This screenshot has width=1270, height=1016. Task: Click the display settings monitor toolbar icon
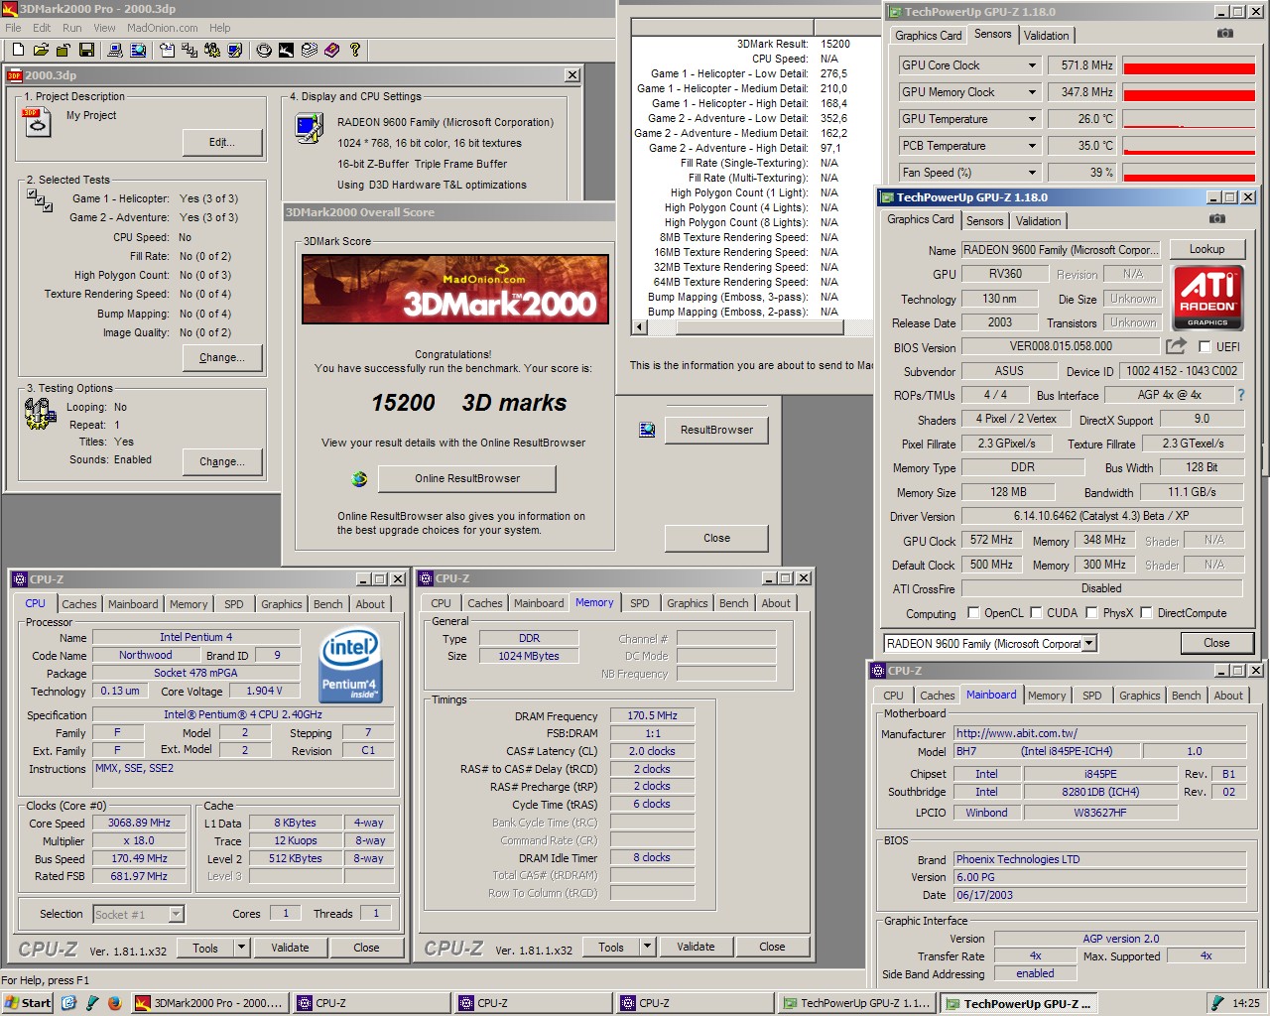pyautogui.click(x=234, y=50)
